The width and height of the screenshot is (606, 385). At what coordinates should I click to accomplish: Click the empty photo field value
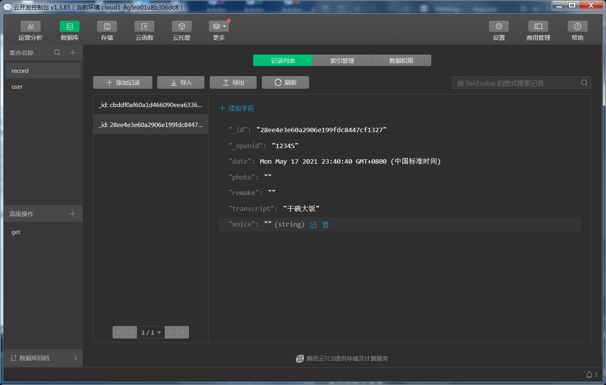pos(268,177)
